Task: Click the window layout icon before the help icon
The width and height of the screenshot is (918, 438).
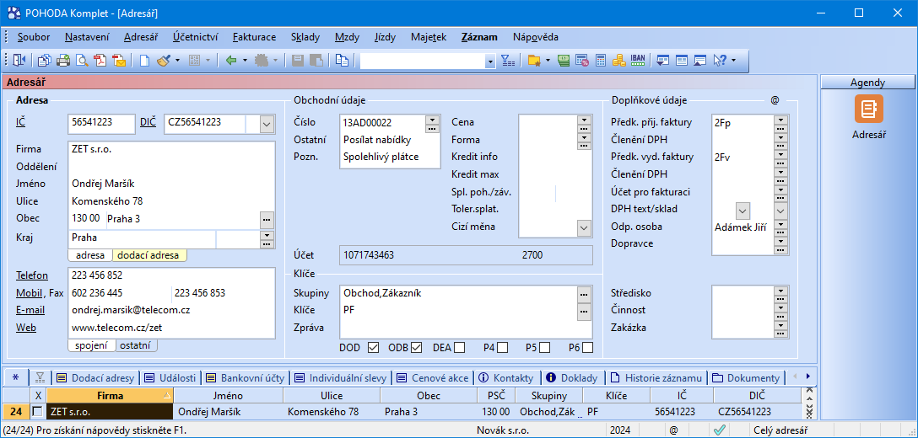Action: (701, 60)
